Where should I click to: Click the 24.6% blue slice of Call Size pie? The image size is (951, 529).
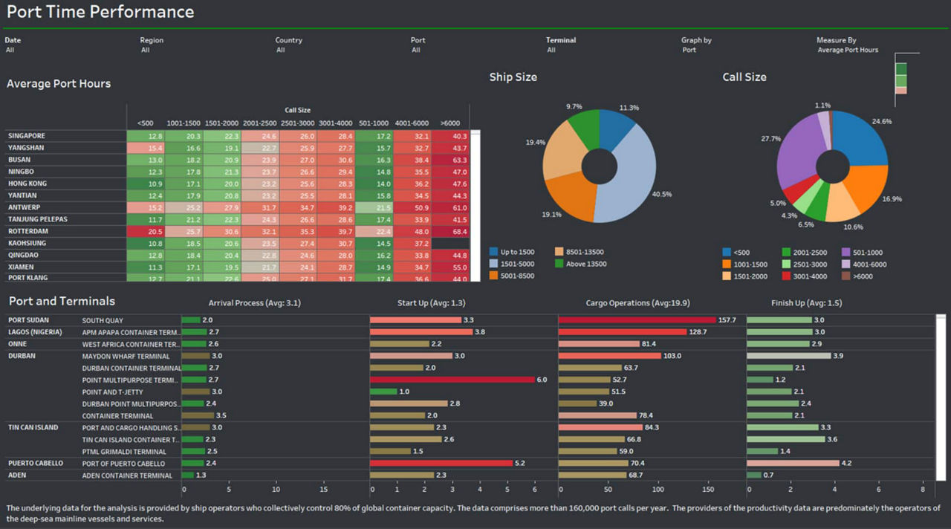tap(862, 138)
